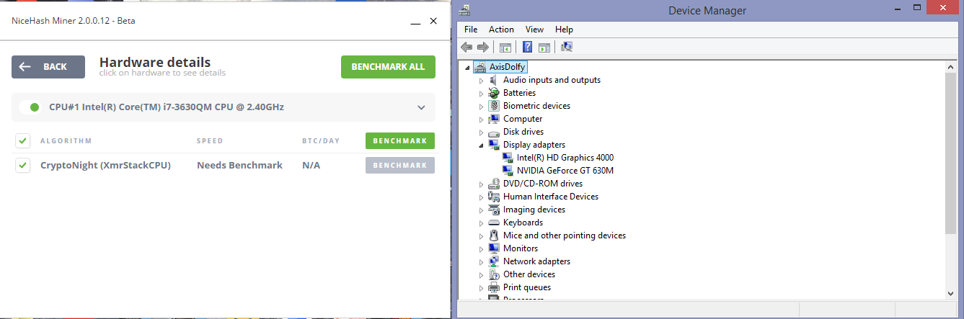The height and width of the screenshot is (319, 964).
Task: Click the CPU#1 Intel Core i7-3630QM label
Action: (167, 107)
